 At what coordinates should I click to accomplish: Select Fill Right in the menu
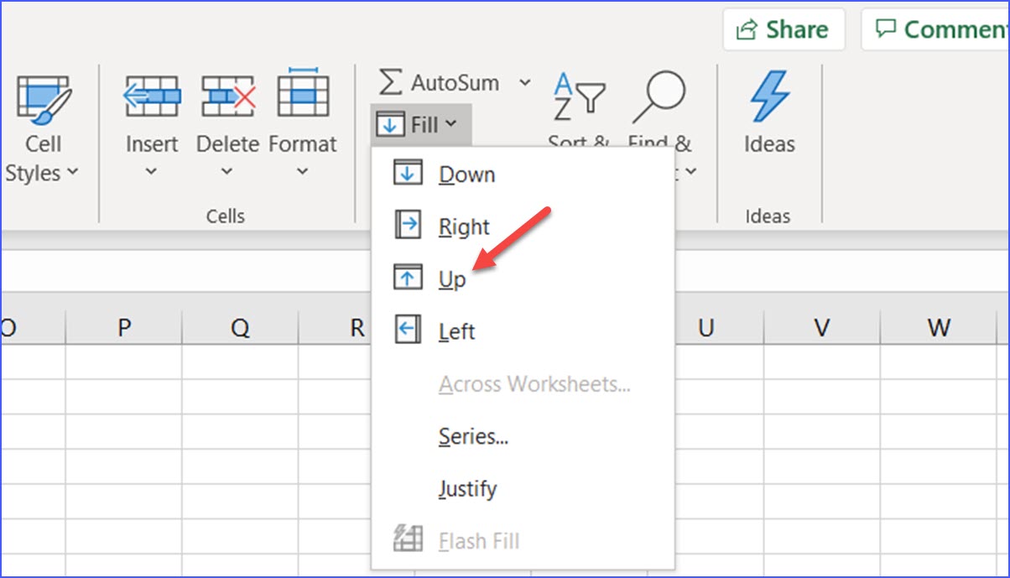(463, 227)
